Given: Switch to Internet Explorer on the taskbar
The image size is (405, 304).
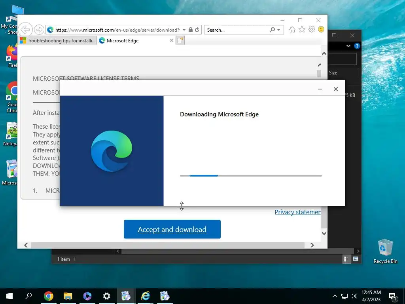Looking at the screenshot, I should (146, 296).
